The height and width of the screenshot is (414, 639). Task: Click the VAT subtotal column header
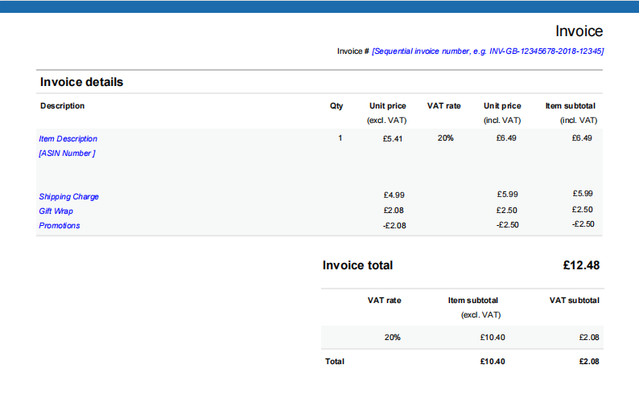tap(574, 301)
